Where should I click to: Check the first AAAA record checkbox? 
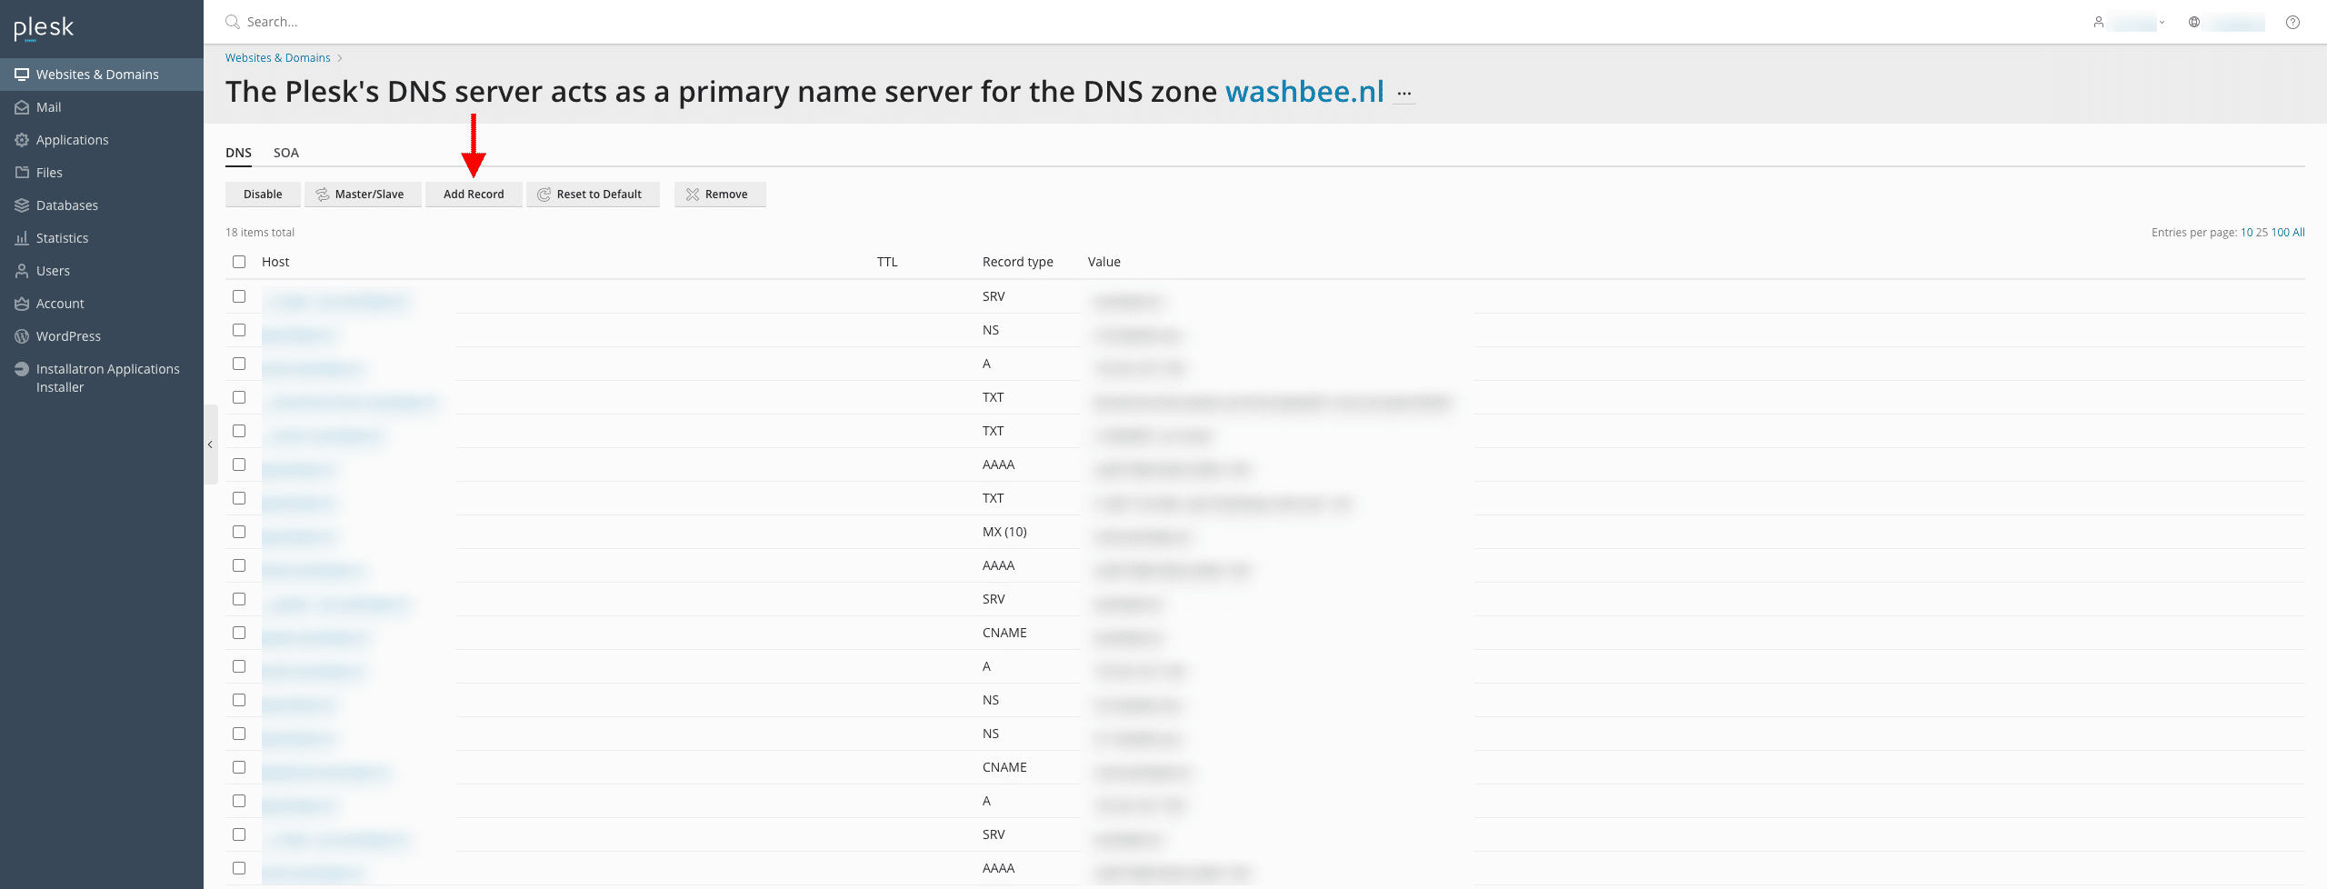(x=239, y=464)
